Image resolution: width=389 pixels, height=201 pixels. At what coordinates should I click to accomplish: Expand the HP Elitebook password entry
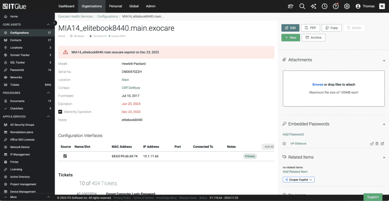click(x=284, y=144)
